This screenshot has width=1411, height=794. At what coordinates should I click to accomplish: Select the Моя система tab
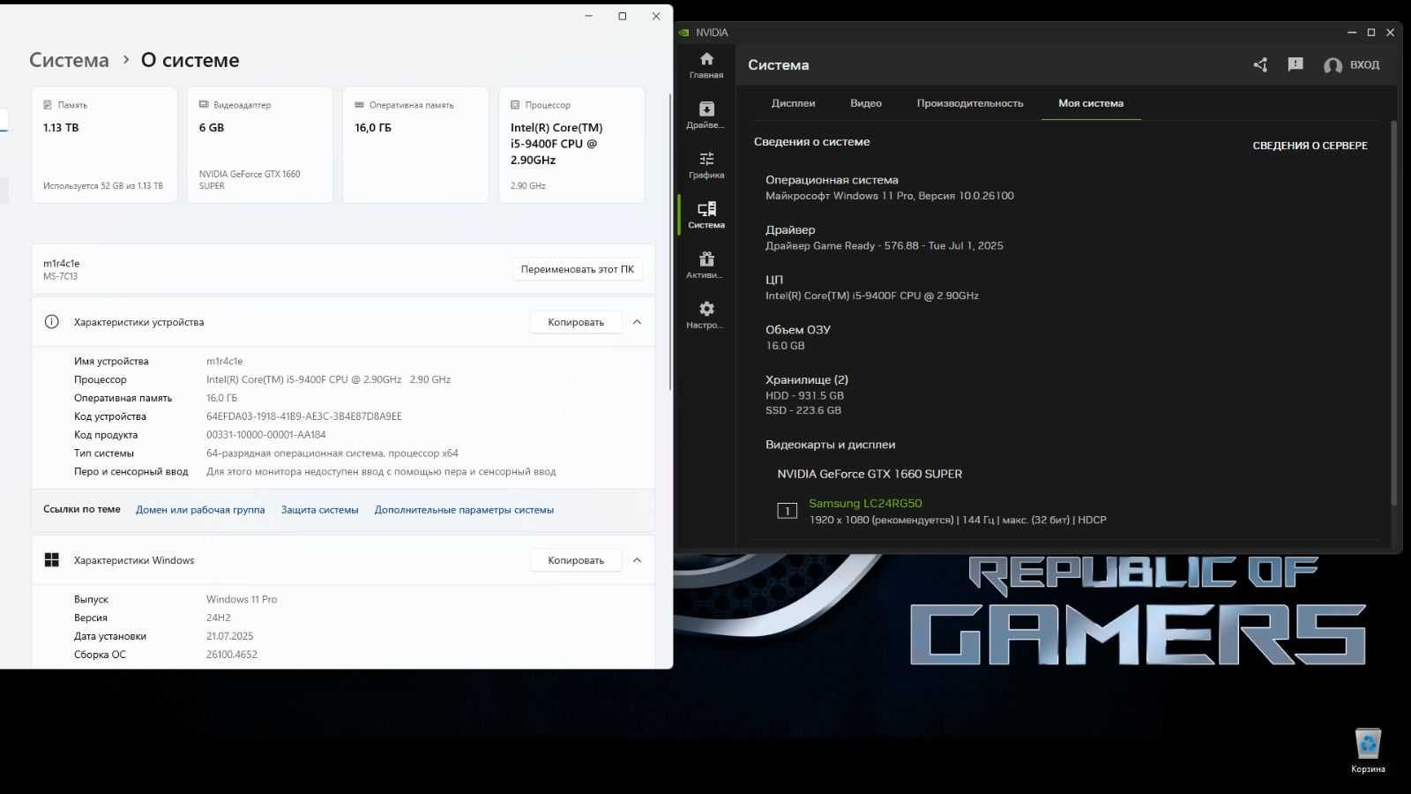[1091, 103]
